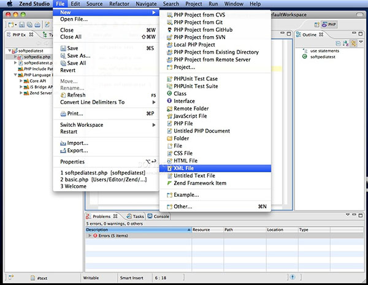This screenshot has width=368, height=285.
Task: Select PHP Project from GitHub
Action: point(215,30)
